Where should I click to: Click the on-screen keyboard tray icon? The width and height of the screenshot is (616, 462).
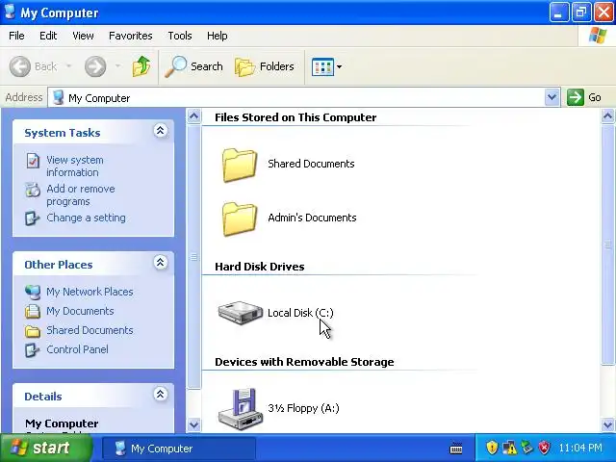455,448
